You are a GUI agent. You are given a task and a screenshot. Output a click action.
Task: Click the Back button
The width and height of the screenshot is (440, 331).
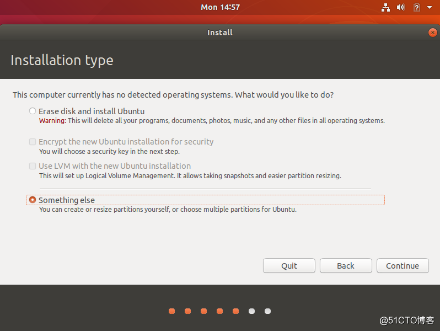(x=346, y=265)
